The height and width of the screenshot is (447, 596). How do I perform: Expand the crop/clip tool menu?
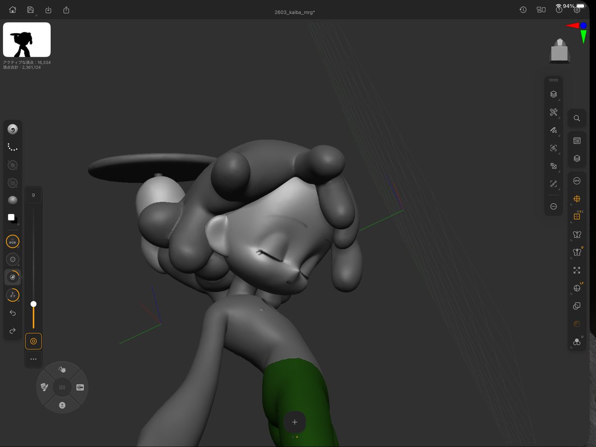(x=553, y=166)
